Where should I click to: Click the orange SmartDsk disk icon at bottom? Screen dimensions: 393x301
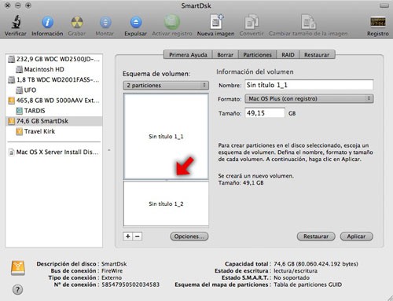coord(18,268)
